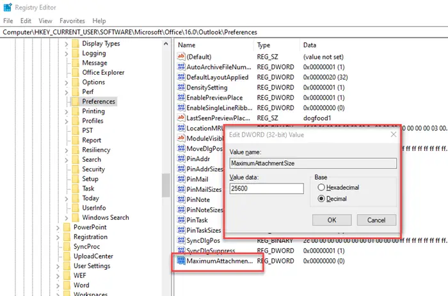Cancel the Edit DWORD dialog
This screenshot has height=296, width=448.
[x=376, y=220]
